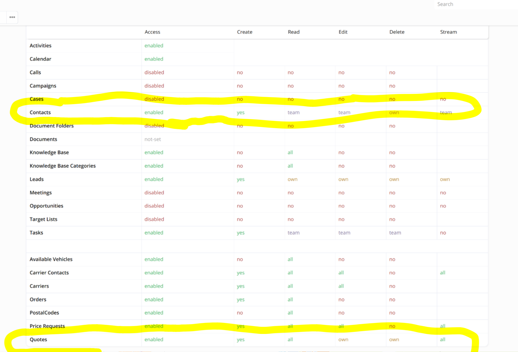518x352 pixels.
Task: Click Quotes row Edit value own
Action: [343, 340]
